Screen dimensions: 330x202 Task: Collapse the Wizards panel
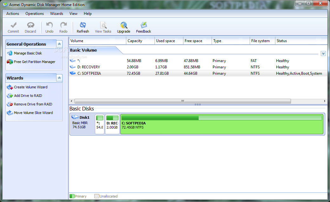pos(59,78)
